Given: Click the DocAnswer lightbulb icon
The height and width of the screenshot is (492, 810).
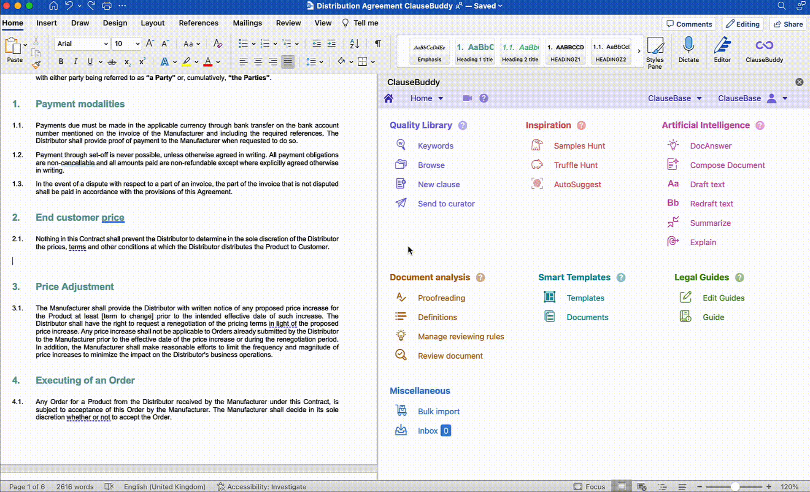Looking at the screenshot, I should tap(673, 145).
